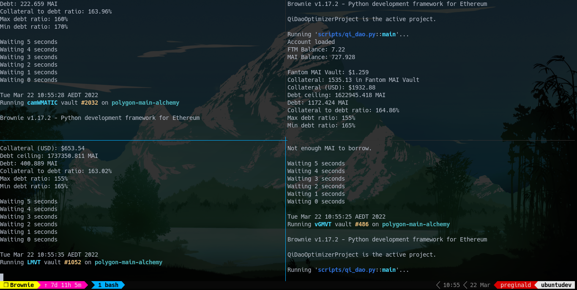Click the 'Max debt ratio: 160%' line
Image resolution: width=577 pixels, height=290 pixels.
pos(34,19)
